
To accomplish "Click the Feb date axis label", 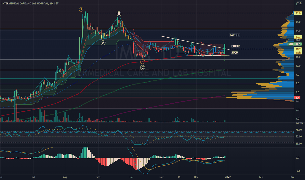I will [x=261, y=177].
